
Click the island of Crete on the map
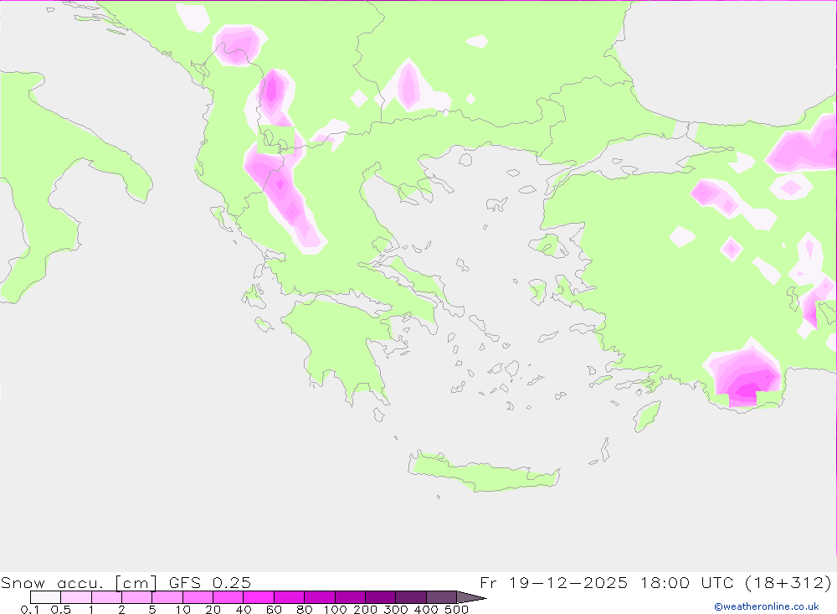coord(483,473)
